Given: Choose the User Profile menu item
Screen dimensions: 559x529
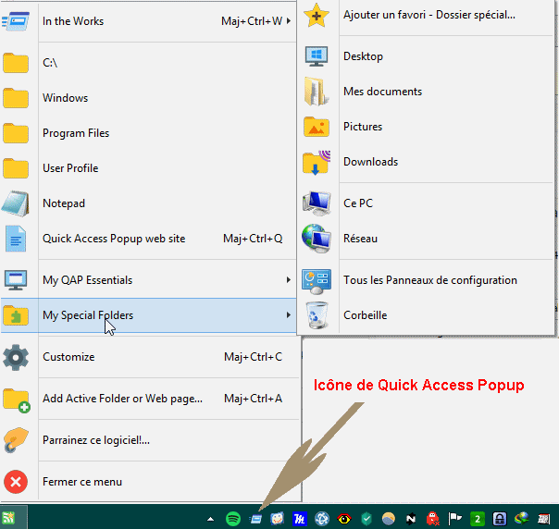Looking at the screenshot, I should coord(148,168).
